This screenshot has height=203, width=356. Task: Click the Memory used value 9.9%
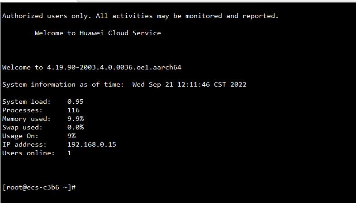tap(76, 119)
